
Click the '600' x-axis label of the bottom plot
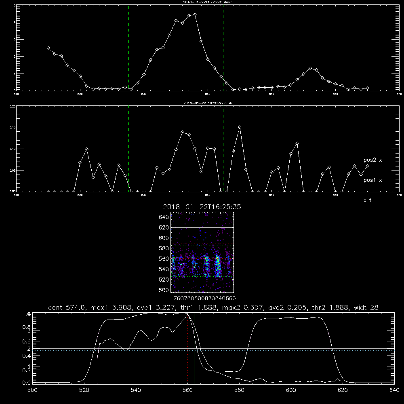tap(291, 390)
